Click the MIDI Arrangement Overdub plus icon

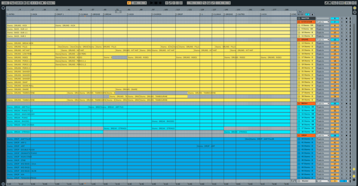(166, 3)
